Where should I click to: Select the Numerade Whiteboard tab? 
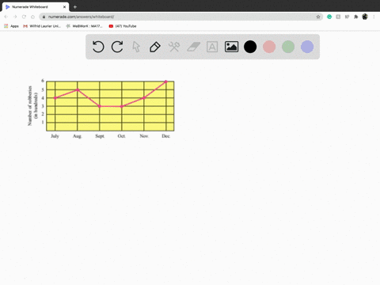(36, 7)
